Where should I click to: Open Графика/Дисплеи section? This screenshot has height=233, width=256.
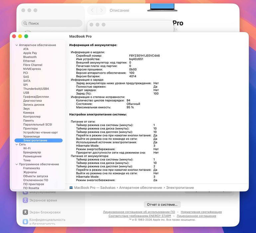click(x=36, y=97)
